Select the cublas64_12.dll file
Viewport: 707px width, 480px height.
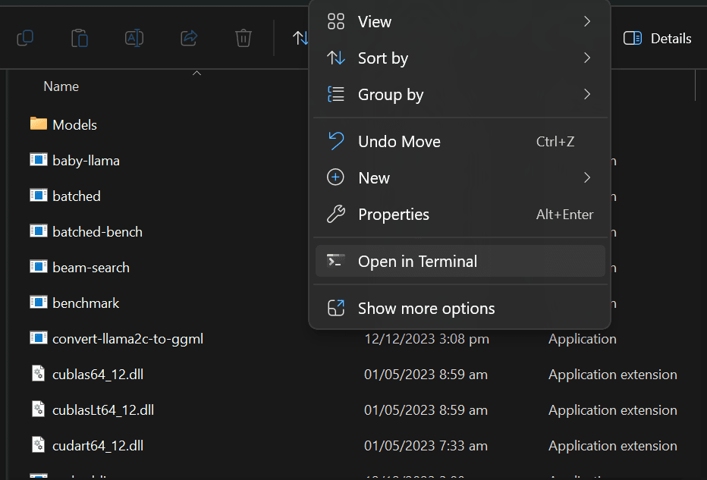coord(98,374)
